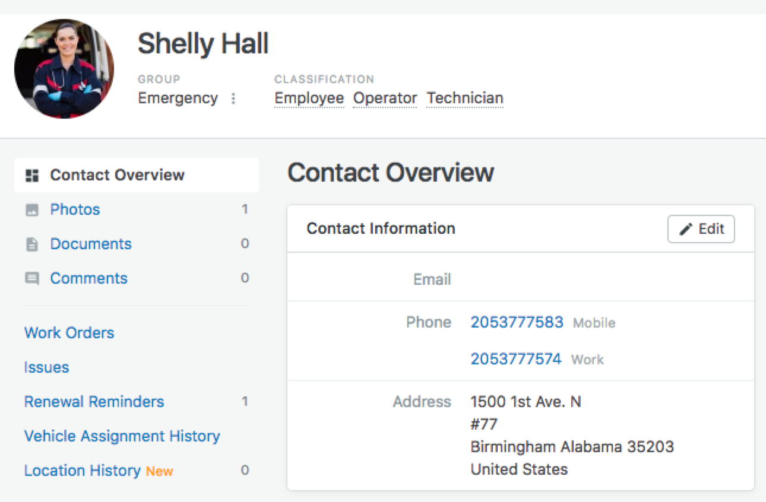766x502 pixels.
Task: Click the Technician classification tag
Action: (x=465, y=99)
